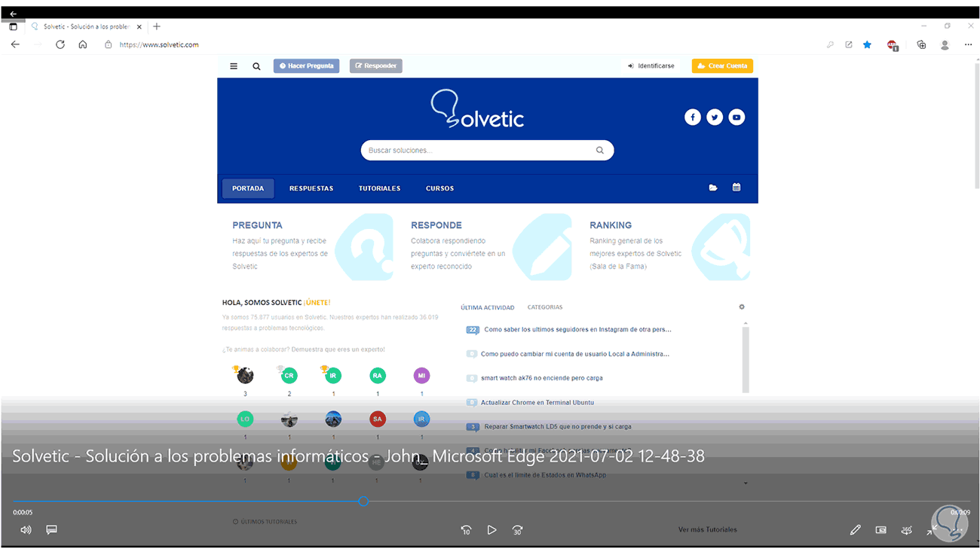Open Edge settings and more menu
Screen dimensions: 980x552
[x=968, y=44]
